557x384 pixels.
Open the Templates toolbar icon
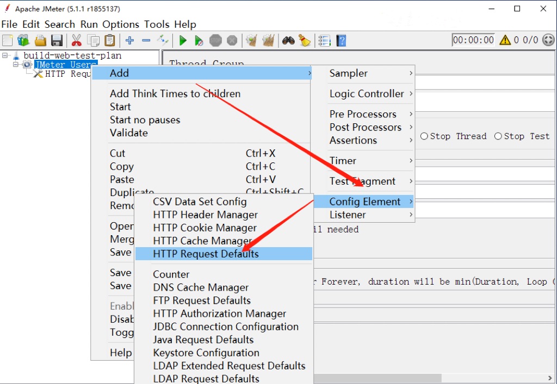23,40
